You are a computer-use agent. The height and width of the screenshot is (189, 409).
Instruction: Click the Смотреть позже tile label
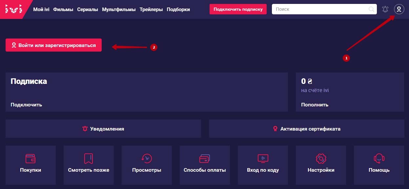point(89,170)
